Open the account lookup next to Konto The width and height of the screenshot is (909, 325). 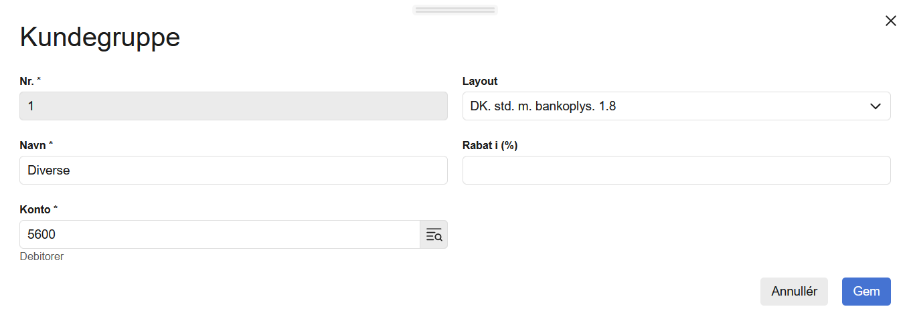434,235
